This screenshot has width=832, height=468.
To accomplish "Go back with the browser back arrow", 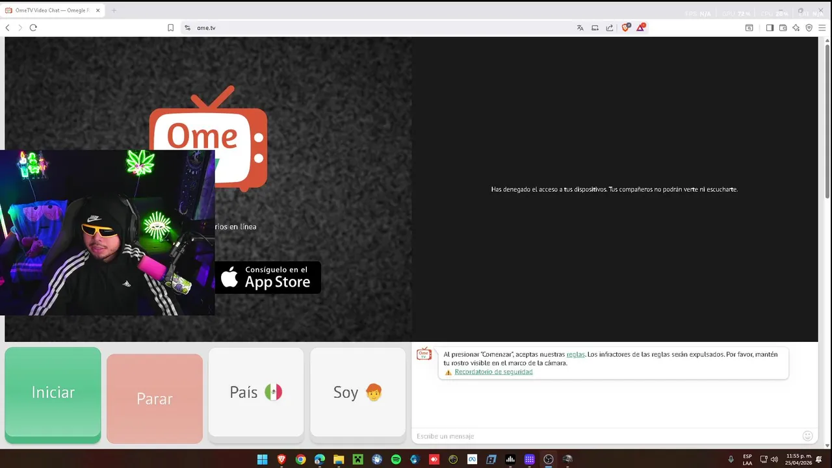I will click(7, 28).
